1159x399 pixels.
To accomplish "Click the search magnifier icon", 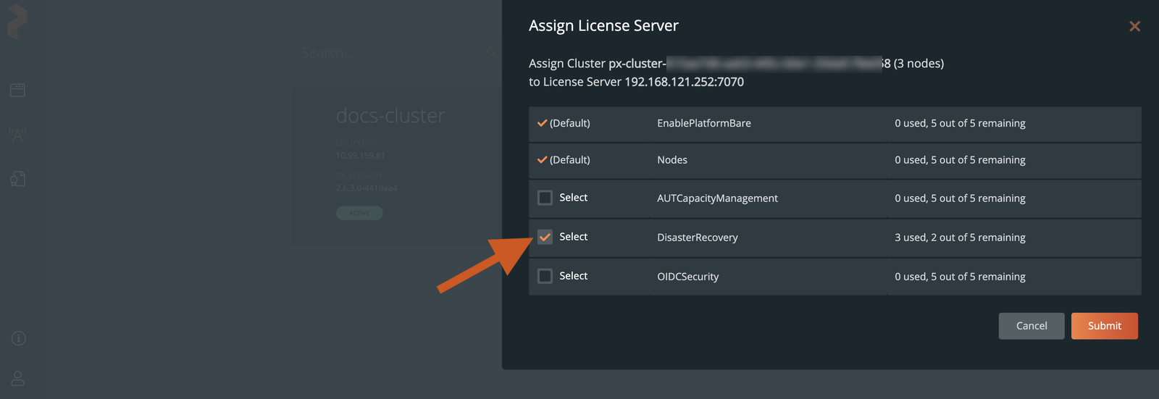I will (492, 52).
